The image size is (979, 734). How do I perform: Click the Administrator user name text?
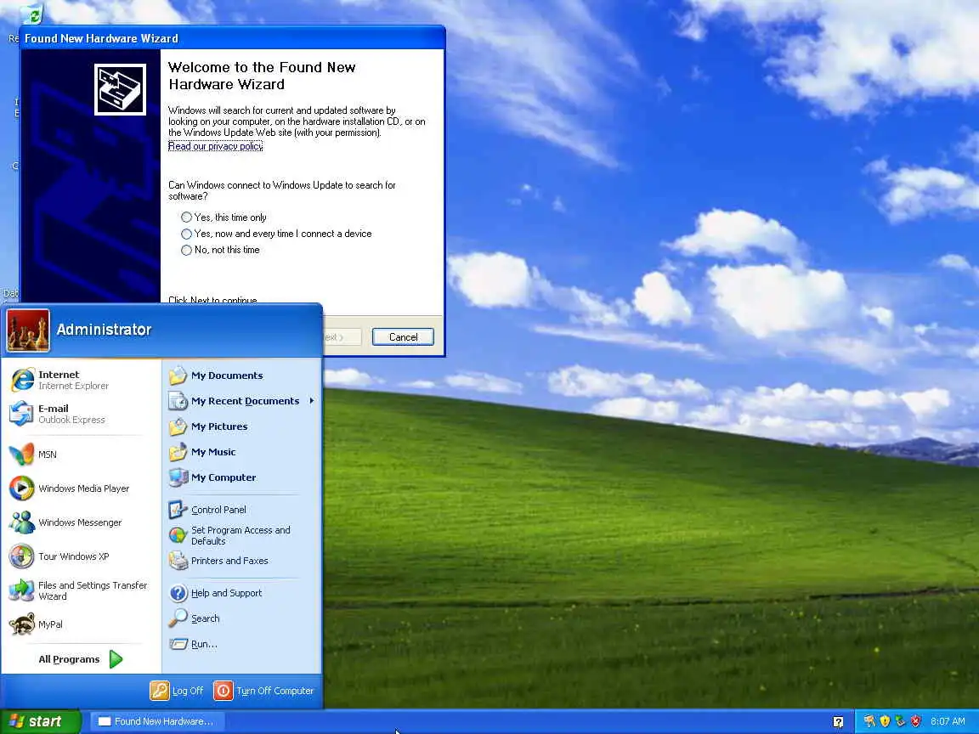(104, 330)
